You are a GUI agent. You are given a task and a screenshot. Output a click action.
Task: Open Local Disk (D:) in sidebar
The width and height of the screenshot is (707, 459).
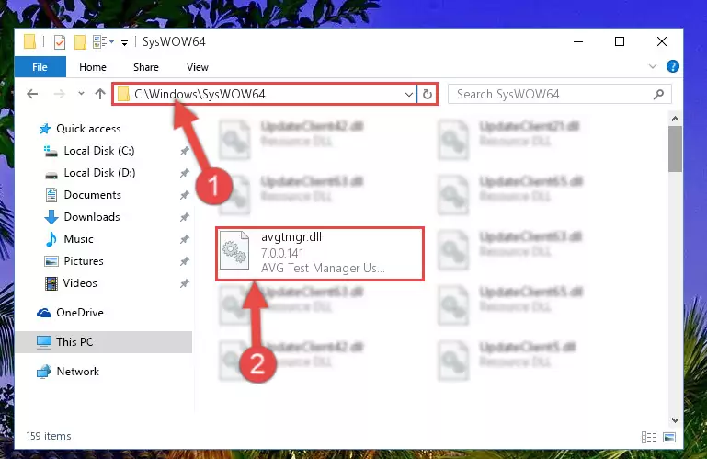pos(90,173)
